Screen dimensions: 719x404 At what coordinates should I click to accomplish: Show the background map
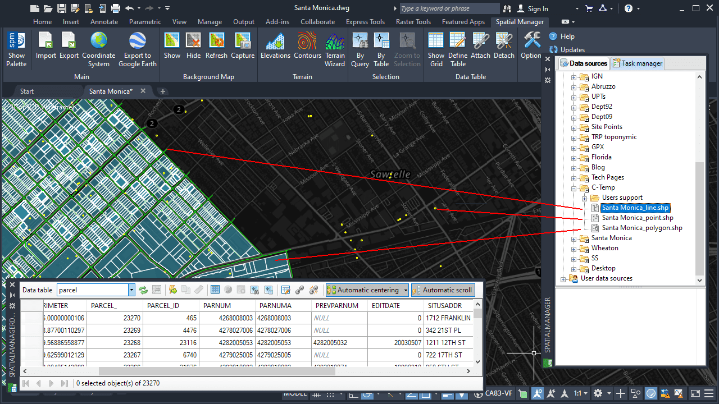pos(172,46)
